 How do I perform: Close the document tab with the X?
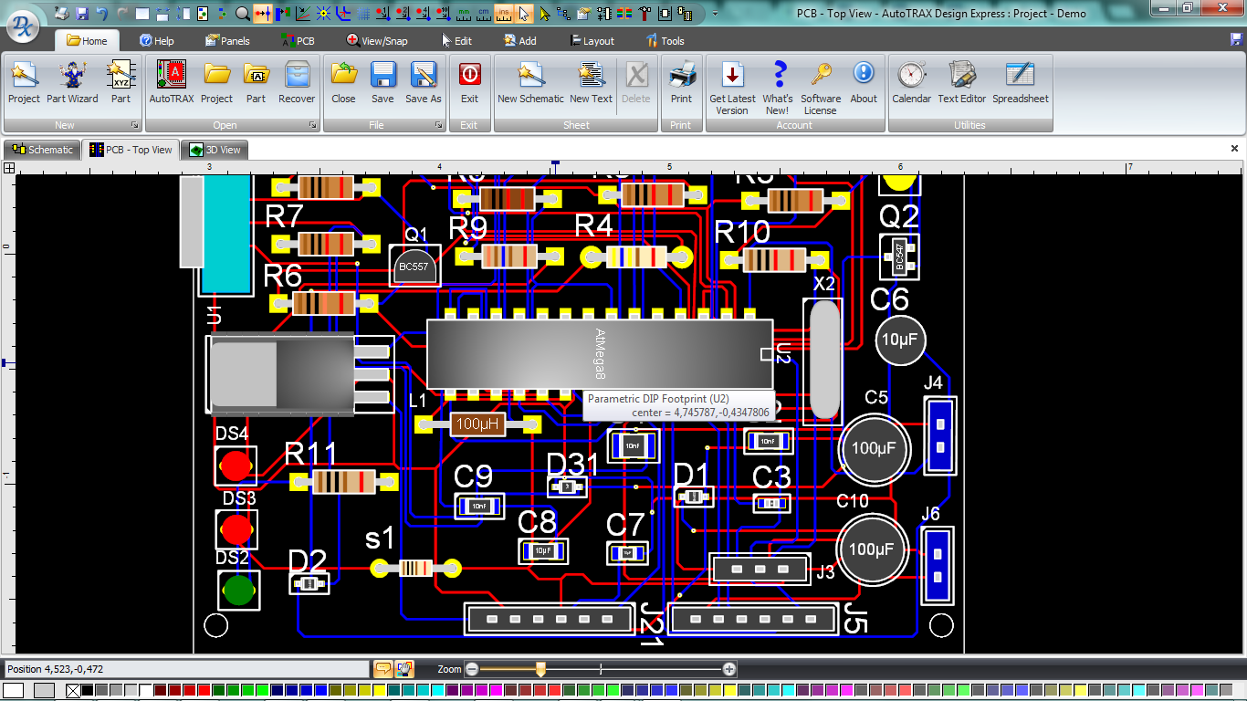(x=1235, y=148)
